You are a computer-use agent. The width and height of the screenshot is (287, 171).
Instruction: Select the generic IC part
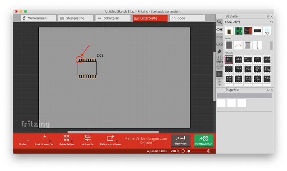[x=229, y=60]
